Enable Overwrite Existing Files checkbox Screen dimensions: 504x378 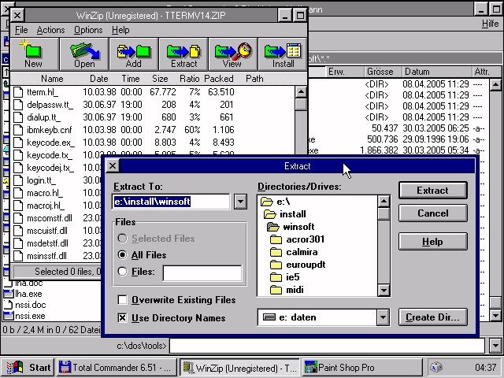[122, 299]
